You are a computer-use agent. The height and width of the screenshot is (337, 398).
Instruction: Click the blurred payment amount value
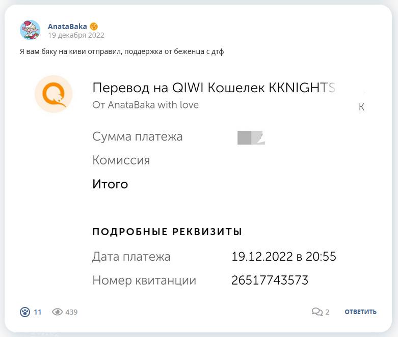[x=251, y=137]
